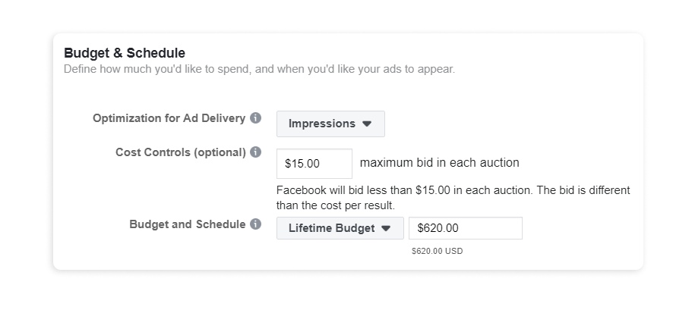
Task: Click the caret arrow in Lifetime Budget
Action: [386, 229]
